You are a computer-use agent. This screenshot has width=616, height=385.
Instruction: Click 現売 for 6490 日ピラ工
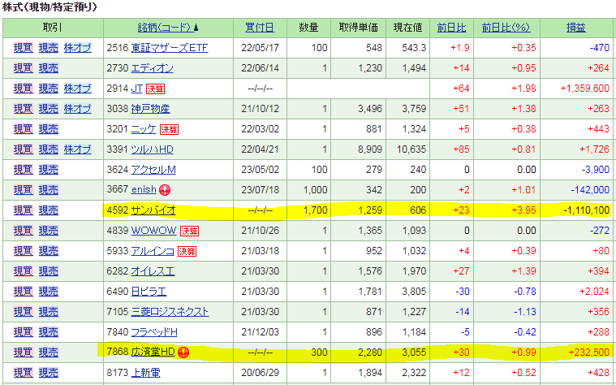[x=49, y=292]
